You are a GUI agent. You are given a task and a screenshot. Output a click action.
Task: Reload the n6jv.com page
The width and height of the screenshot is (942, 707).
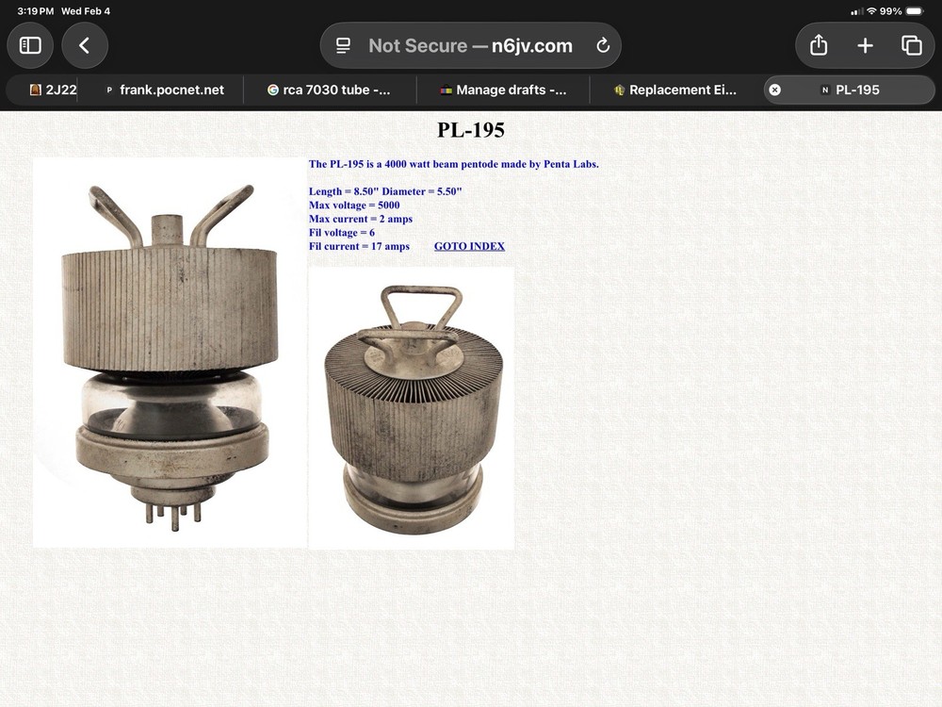point(603,45)
